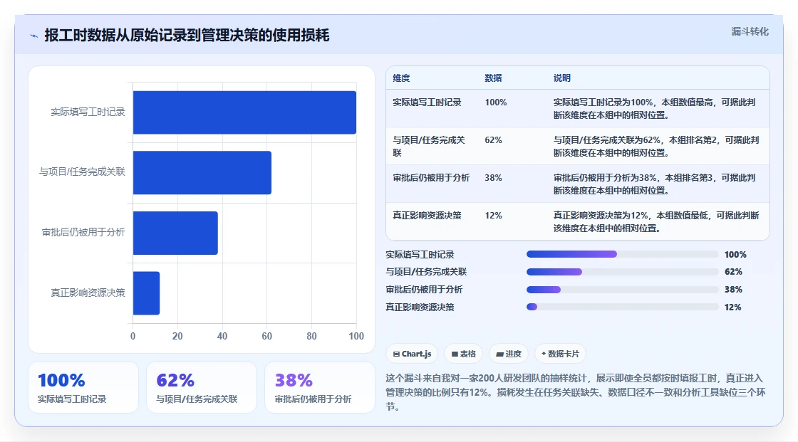Click chart axis label 实际填写工时记录
This screenshot has width=798, height=442.
(x=88, y=112)
